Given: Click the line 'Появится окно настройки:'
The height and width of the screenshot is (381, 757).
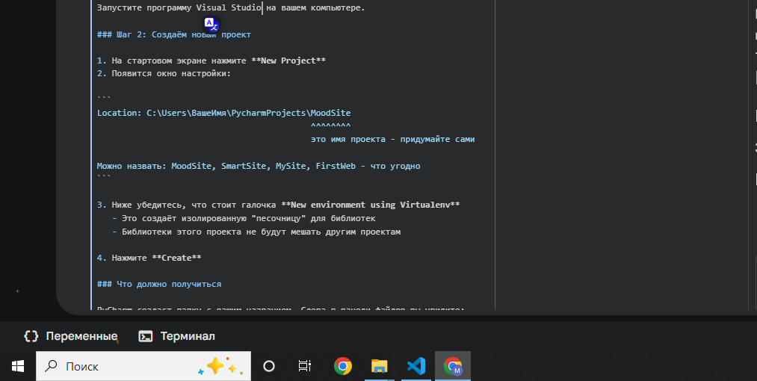Looking at the screenshot, I should coord(164,73).
